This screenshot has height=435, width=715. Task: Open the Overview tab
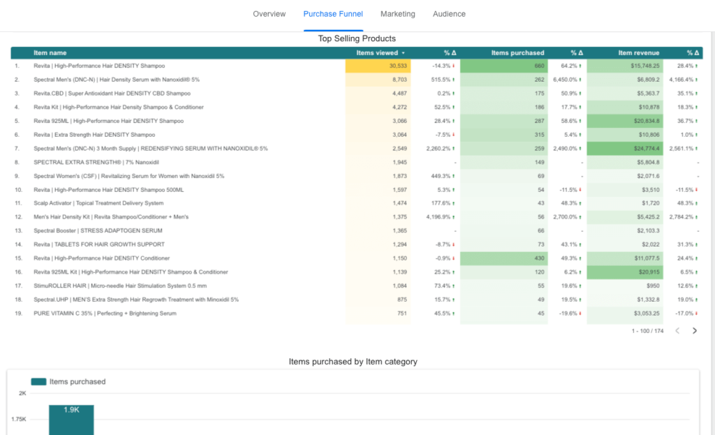tap(269, 14)
